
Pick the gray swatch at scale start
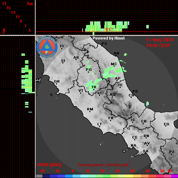pyautogui.click(x=39, y=176)
